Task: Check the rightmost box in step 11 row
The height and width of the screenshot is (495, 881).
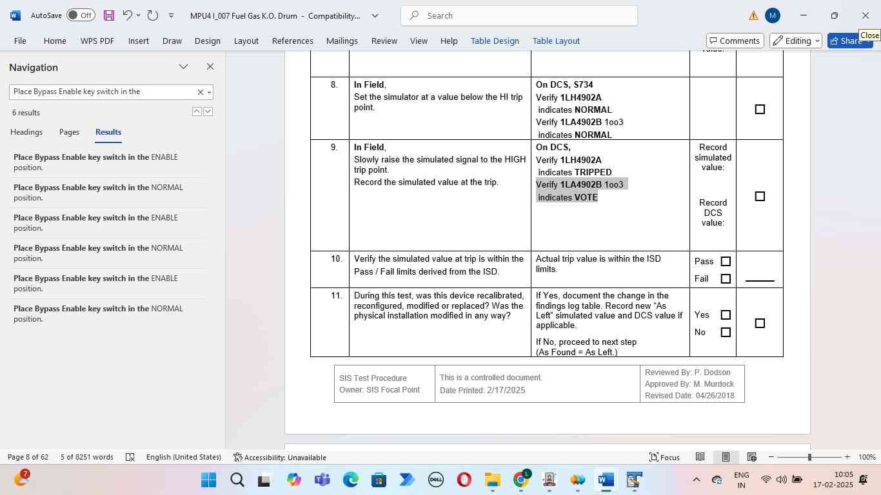Action: pos(760,324)
